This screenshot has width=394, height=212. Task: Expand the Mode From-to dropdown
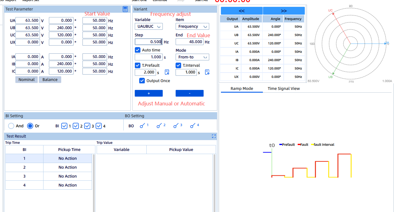[x=192, y=57]
